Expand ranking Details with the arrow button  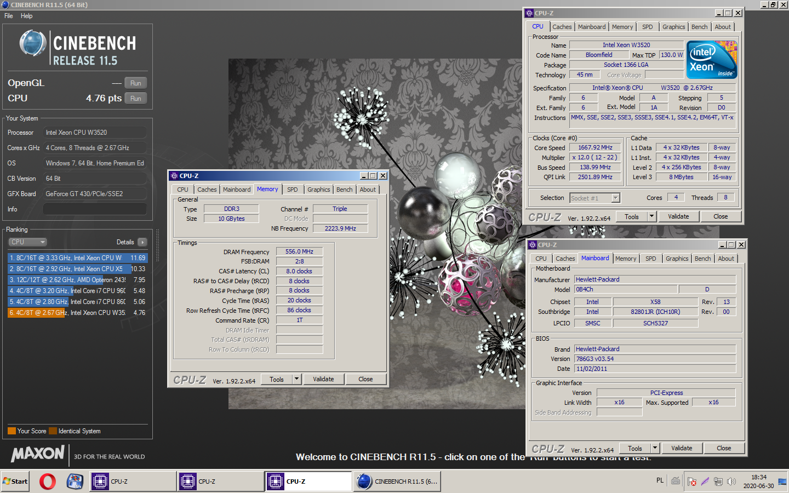tap(142, 242)
